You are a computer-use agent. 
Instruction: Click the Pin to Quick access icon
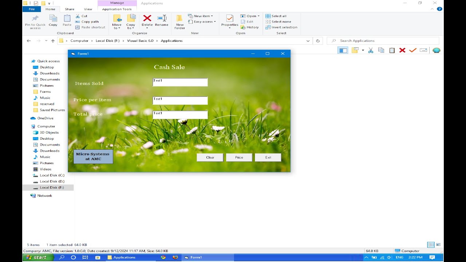[x=35, y=18]
